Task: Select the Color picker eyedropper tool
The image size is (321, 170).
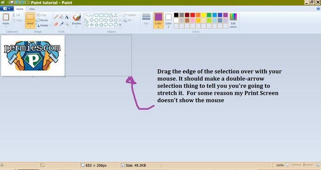Action: (61, 24)
